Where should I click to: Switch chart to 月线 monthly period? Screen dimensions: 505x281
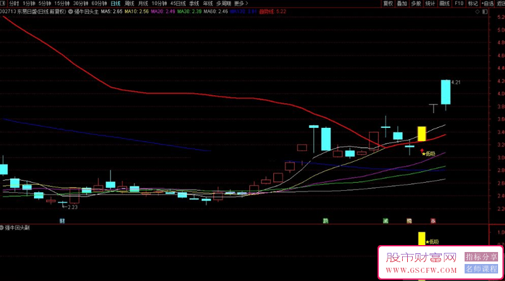coord(143,3)
